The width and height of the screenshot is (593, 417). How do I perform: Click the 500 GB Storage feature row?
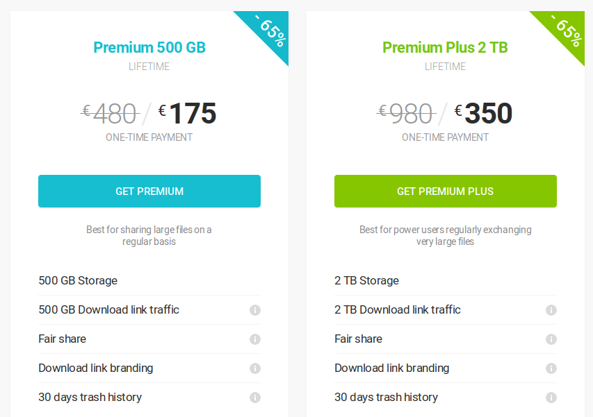(78, 281)
